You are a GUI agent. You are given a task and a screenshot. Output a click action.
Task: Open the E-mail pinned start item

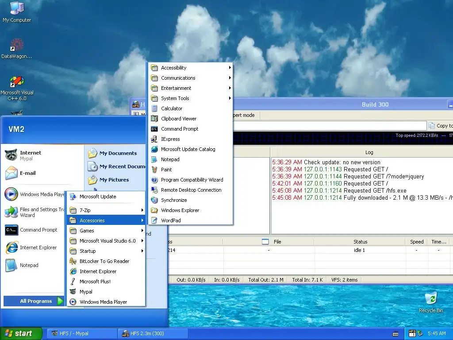pyautogui.click(x=42, y=173)
